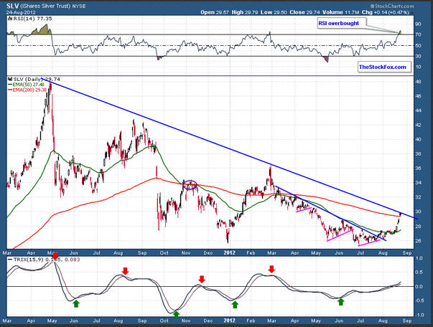
Task: Click the green up arrow near June 2012
Action: (340, 302)
